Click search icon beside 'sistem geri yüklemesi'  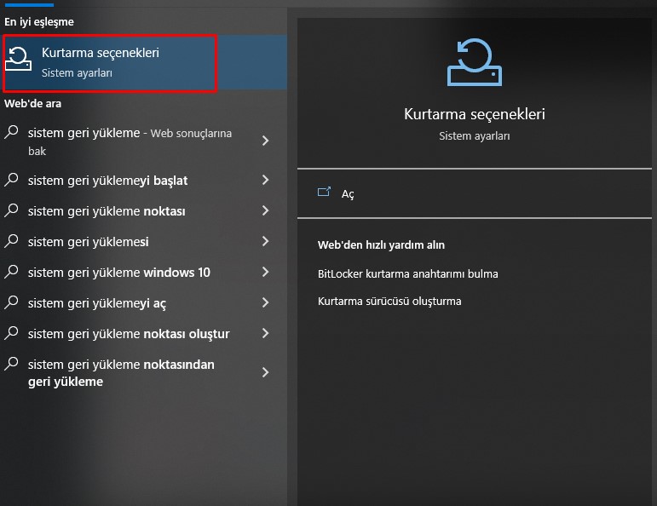click(11, 241)
